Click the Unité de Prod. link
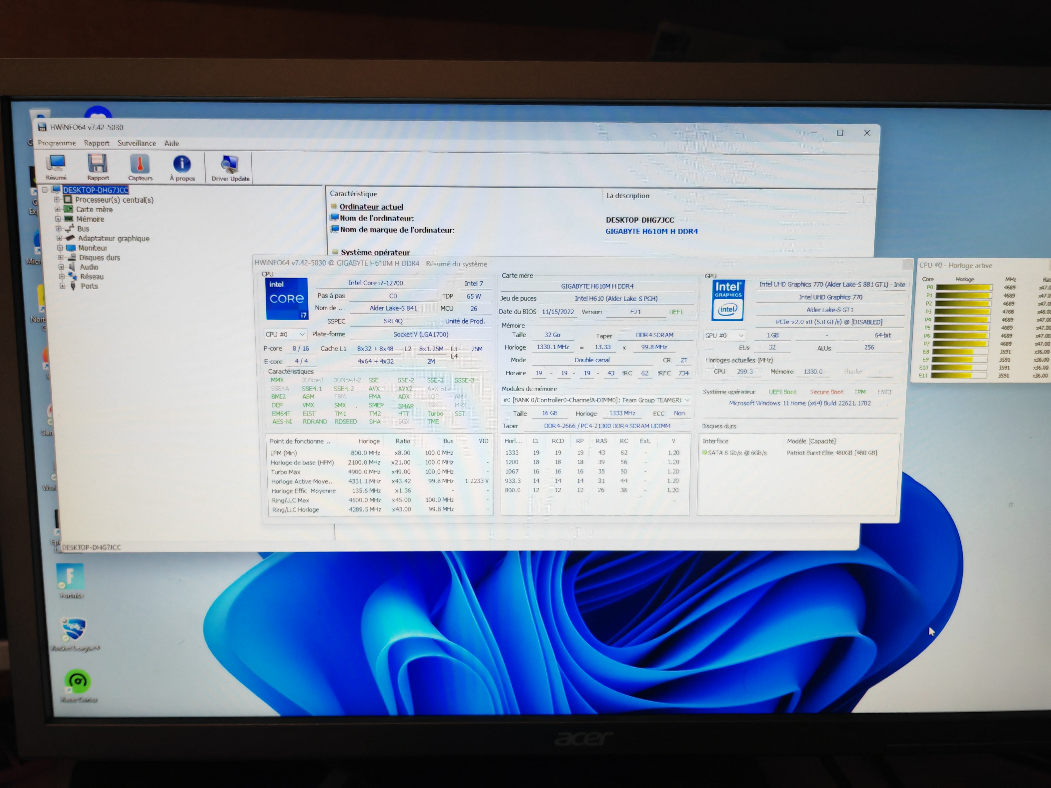 pos(465,321)
